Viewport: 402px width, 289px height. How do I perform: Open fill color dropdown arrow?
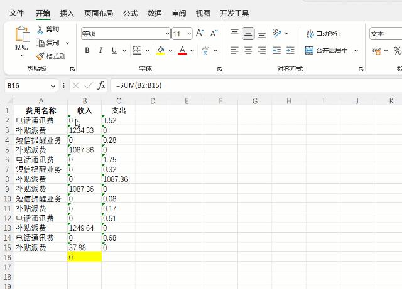click(x=170, y=51)
